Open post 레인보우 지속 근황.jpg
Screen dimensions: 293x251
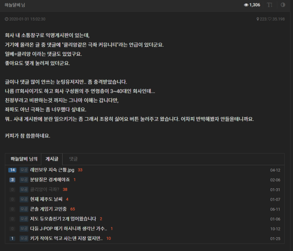pyautogui.click(x=52, y=170)
